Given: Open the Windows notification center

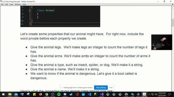Looking at the screenshot, I should (x=169, y=94).
